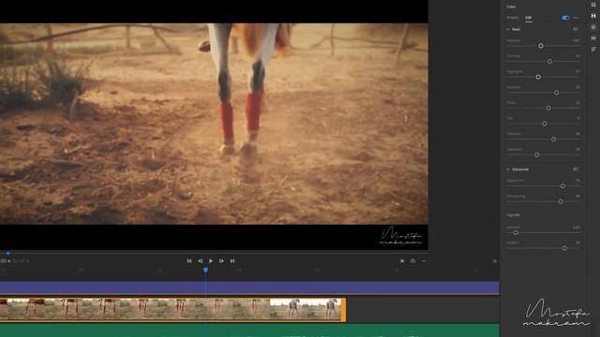The image size is (600, 337).
Task: Open more options next to the Color toggle
Action: [x=576, y=18]
